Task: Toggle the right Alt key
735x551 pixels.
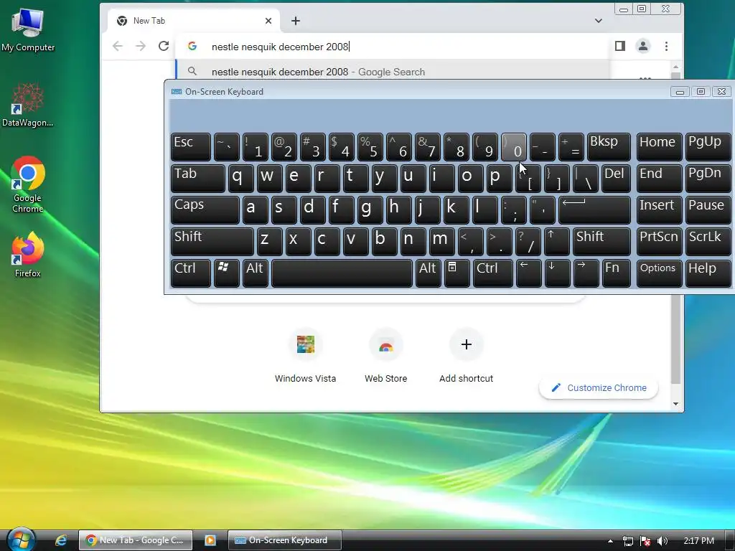Action: 428,273
